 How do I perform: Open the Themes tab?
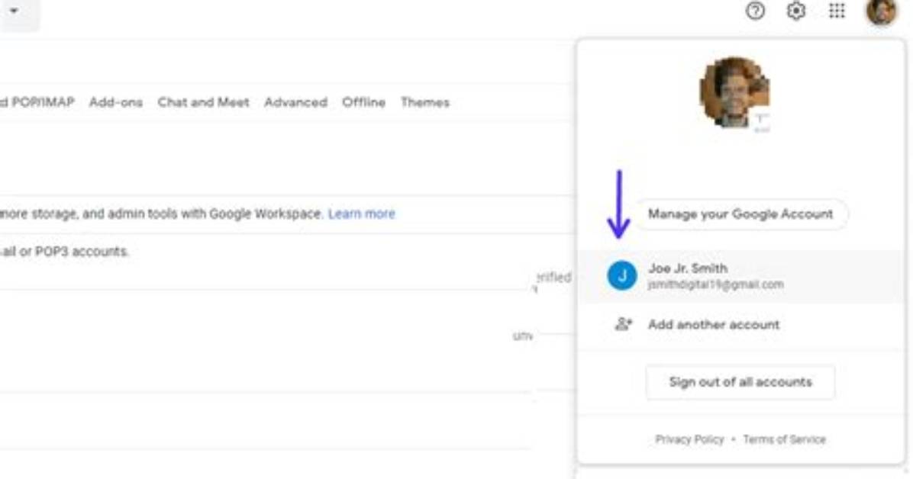[x=425, y=102]
